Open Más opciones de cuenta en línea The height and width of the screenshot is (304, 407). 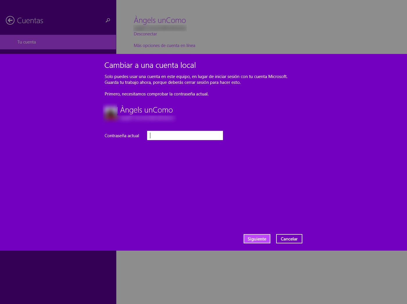(x=164, y=46)
